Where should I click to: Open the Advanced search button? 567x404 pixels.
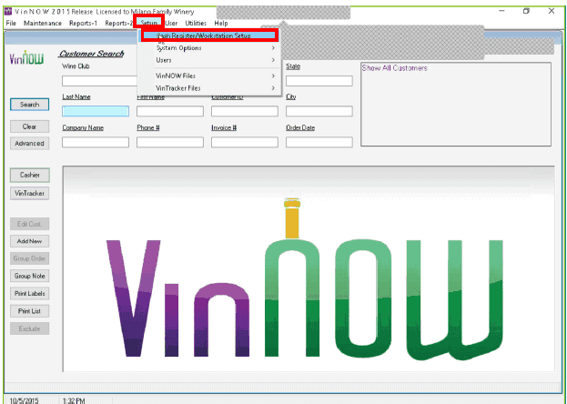(30, 144)
